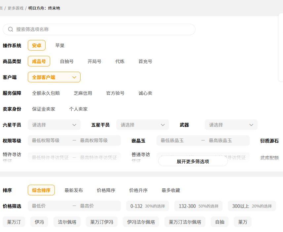283x232 pixels.
Task: Filter by 保证金卖家 seller type
Action: pyautogui.click(x=44, y=109)
